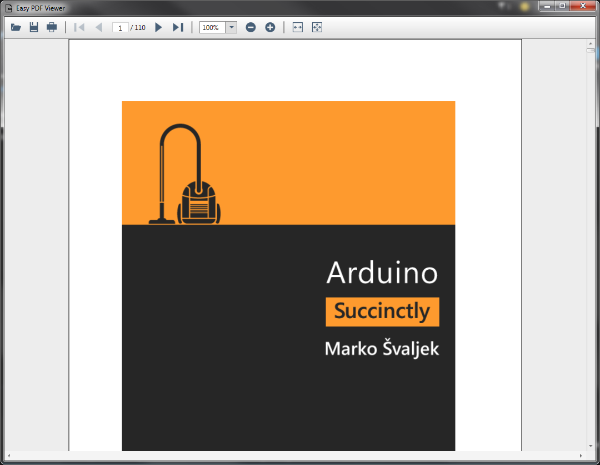The height and width of the screenshot is (465, 600).
Task: Close the Easy PDF Viewer window
Action: point(582,6)
